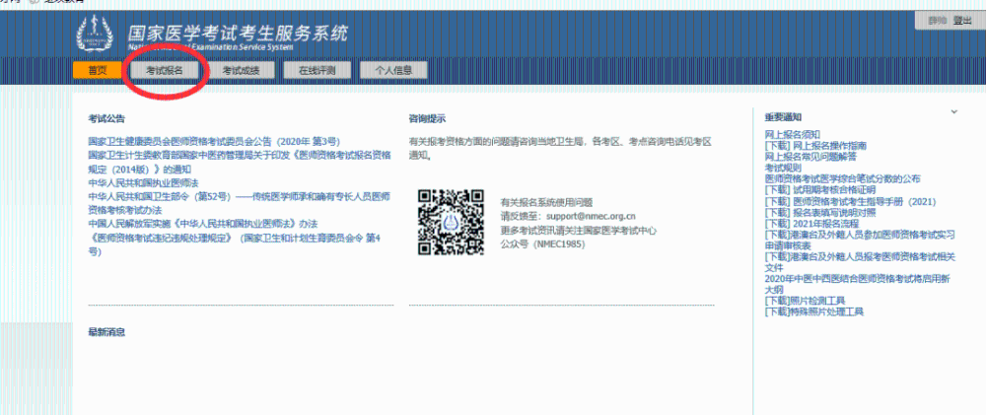Open the 中华人民共和国执业医师法 announcement

coord(143,183)
